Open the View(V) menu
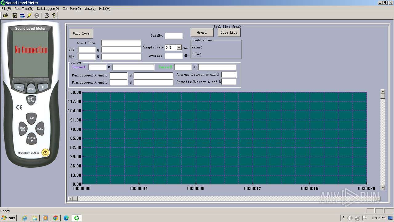Viewport: 394px width, 222px height. 90,9
